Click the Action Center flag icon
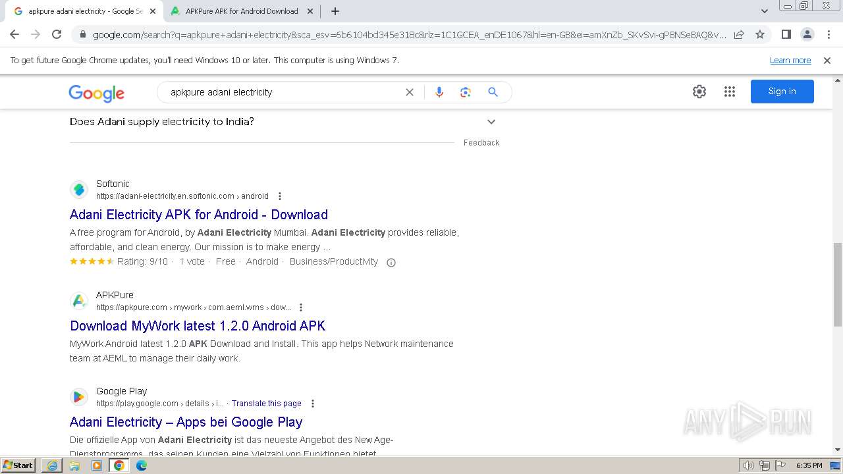This screenshot has width=843, height=474. 780,465
